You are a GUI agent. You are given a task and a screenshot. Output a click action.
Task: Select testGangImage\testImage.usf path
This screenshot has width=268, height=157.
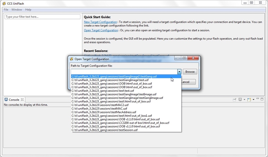click(x=126, y=94)
